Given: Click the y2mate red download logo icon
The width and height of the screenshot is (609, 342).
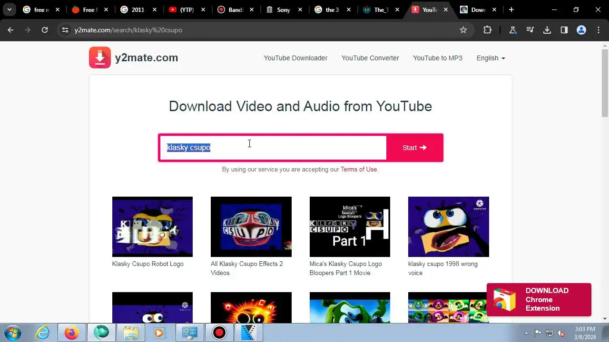Looking at the screenshot, I should coord(100,57).
